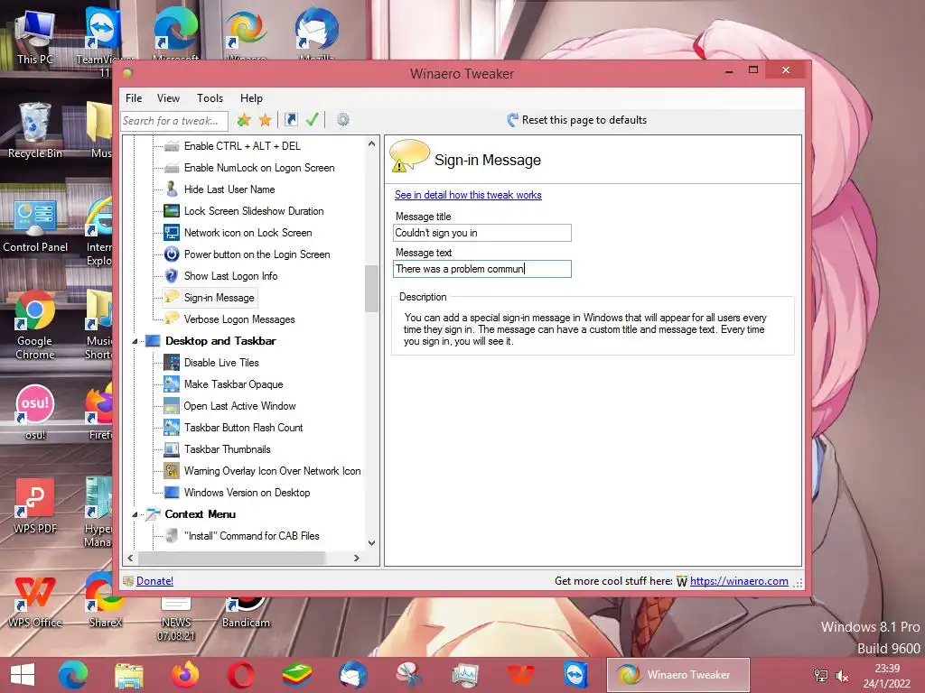Click the vertical scrollbar thumb in tree
This screenshot has height=693, width=925.
pyautogui.click(x=371, y=288)
